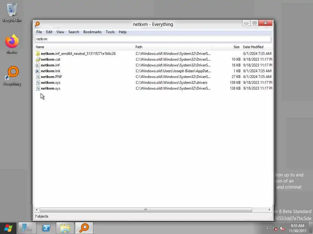Select the folder icon of netkvm.inf_amd64_neutral row

(x=38, y=54)
